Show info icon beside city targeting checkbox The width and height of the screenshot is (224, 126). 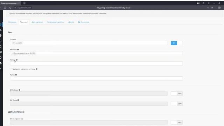point(36,69)
